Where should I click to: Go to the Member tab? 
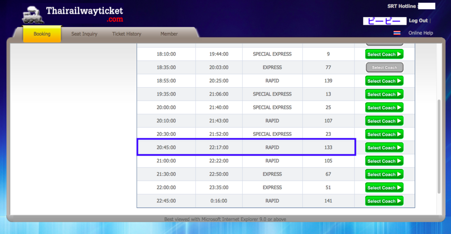(169, 34)
